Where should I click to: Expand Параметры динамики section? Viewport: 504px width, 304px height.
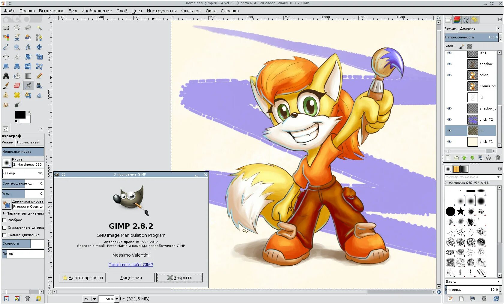(x=4, y=213)
